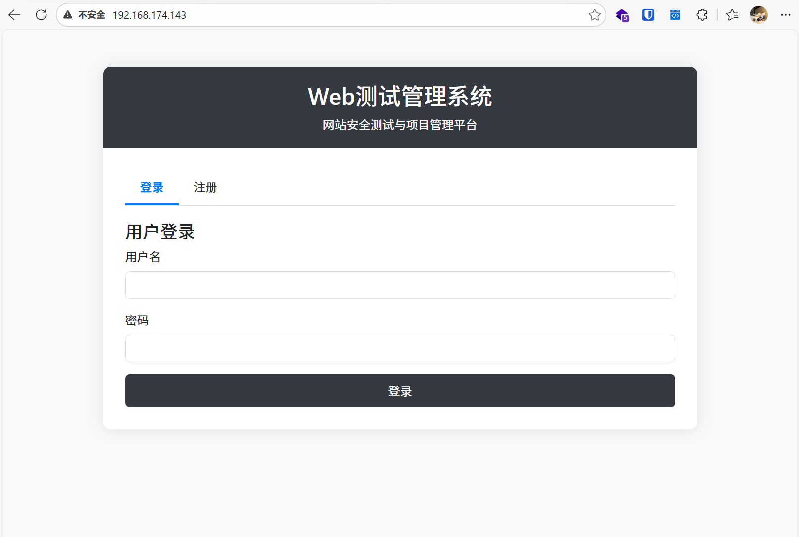This screenshot has height=537, width=799.
Task: Click the 密码 input field
Action: tap(400, 349)
